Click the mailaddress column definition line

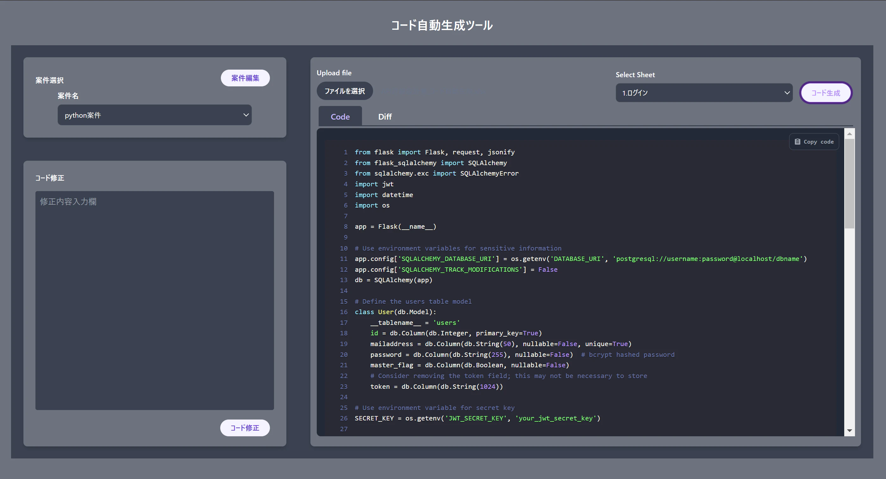(x=501, y=344)
